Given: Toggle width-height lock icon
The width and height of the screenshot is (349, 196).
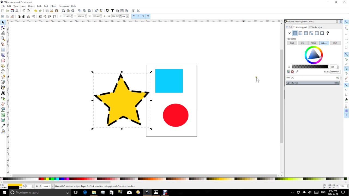Looking at the screenshot, I should tap(104, 16).
